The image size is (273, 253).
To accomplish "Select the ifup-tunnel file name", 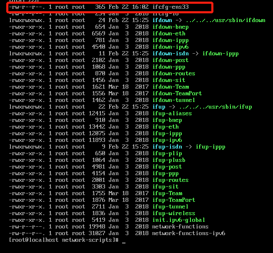I will (x=170, y=207).
